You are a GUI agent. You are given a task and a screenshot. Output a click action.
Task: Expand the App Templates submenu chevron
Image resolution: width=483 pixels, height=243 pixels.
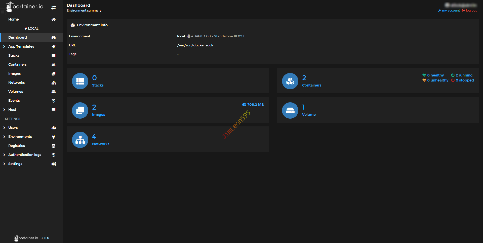tap(4, 47)
